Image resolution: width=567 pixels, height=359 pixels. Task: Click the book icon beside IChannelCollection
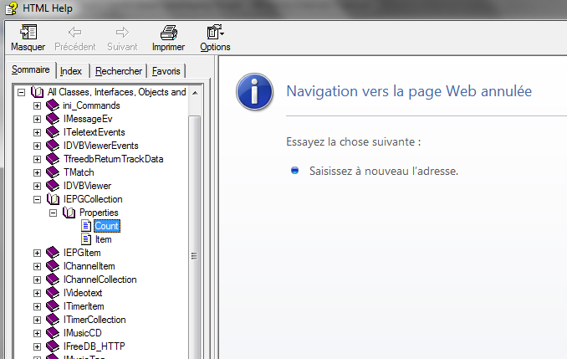(x=53, y=280)
